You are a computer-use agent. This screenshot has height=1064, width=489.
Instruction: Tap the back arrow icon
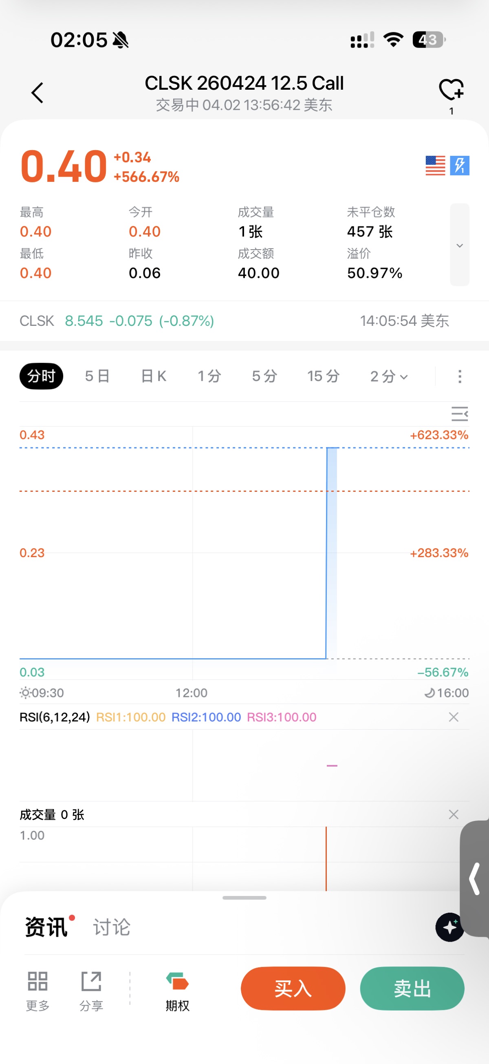(37, 93)
